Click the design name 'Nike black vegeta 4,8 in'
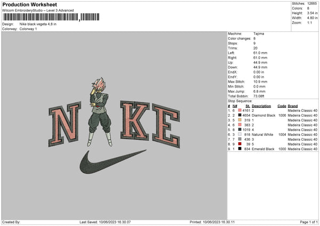Screen dimensions: 320x226 coord(38,24)
